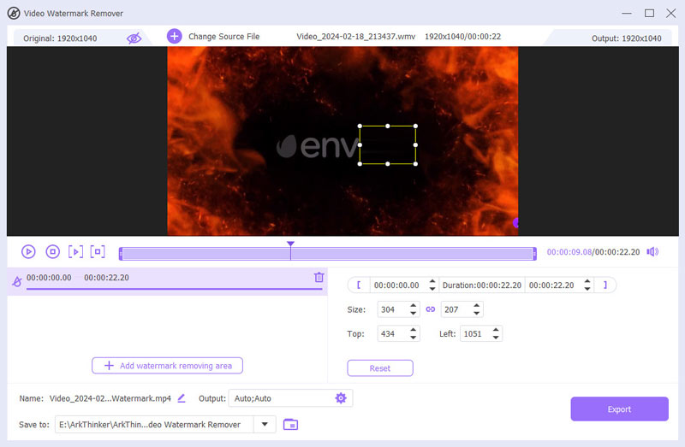
Task: Click the Size height field 207
Action: [456, 309]
